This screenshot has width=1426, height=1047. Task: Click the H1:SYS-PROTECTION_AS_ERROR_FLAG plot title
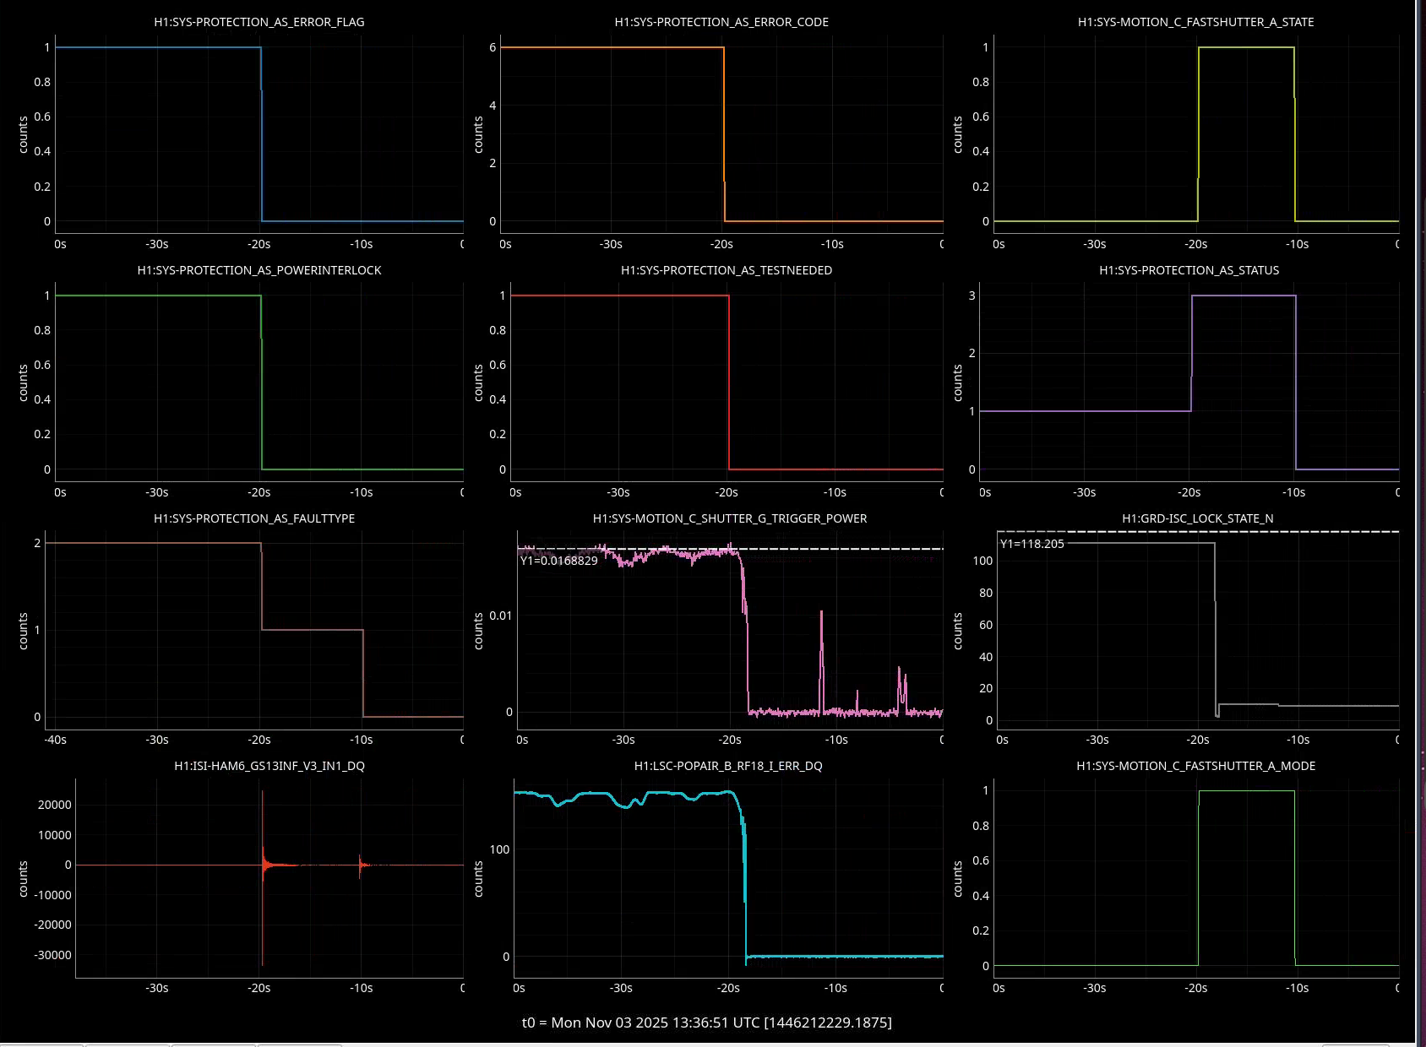(x=259, y=22)
